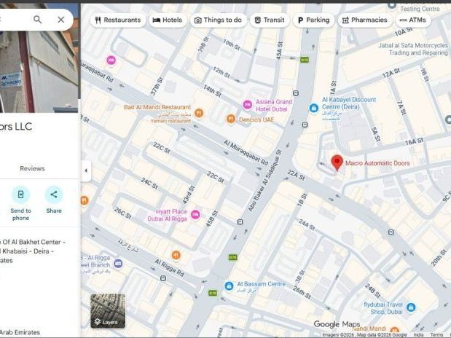
Task: Select the Things to do chip
Action: pyautogui.click(x=219, y=20)
